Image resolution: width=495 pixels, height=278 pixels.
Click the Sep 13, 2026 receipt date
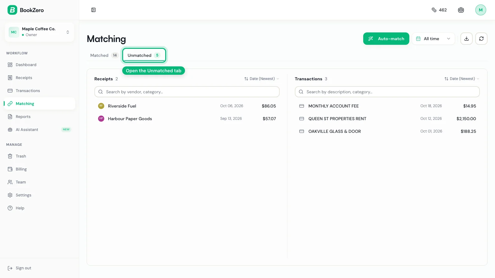[x=231, y=119]
